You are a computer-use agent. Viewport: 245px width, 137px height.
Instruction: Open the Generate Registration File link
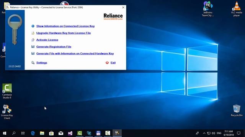(54, 46)
